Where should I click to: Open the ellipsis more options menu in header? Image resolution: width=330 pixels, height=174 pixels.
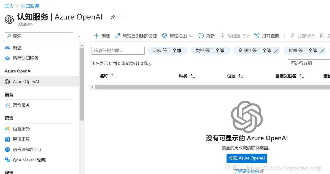[x=123, y=17]
